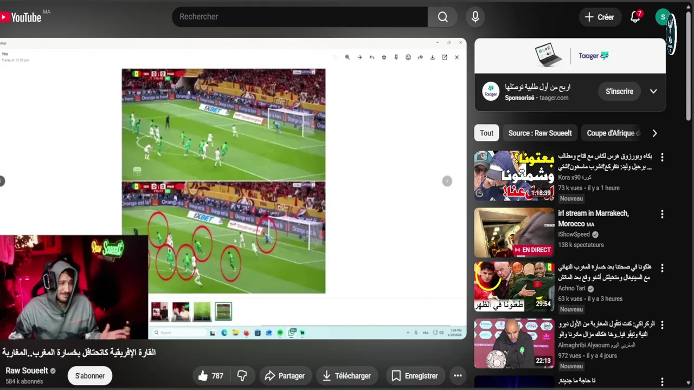Click the Enregistrer button

[415, 376]
